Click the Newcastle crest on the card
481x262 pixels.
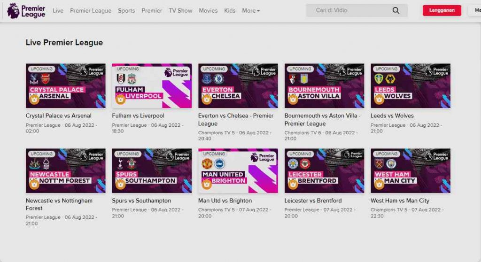pos(34,164)
